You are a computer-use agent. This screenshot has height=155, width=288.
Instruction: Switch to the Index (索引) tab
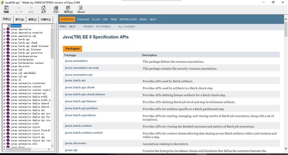tap(20, 19)
